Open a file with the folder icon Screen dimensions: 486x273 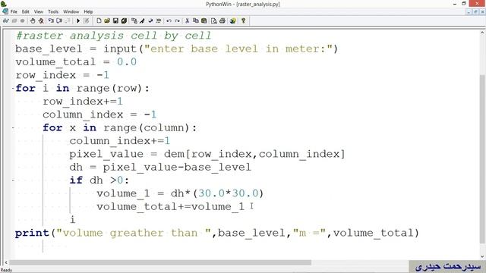(x=107, y=20)
